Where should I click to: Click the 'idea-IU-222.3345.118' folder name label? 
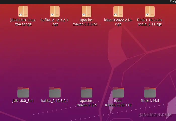[x=118, y=103]
